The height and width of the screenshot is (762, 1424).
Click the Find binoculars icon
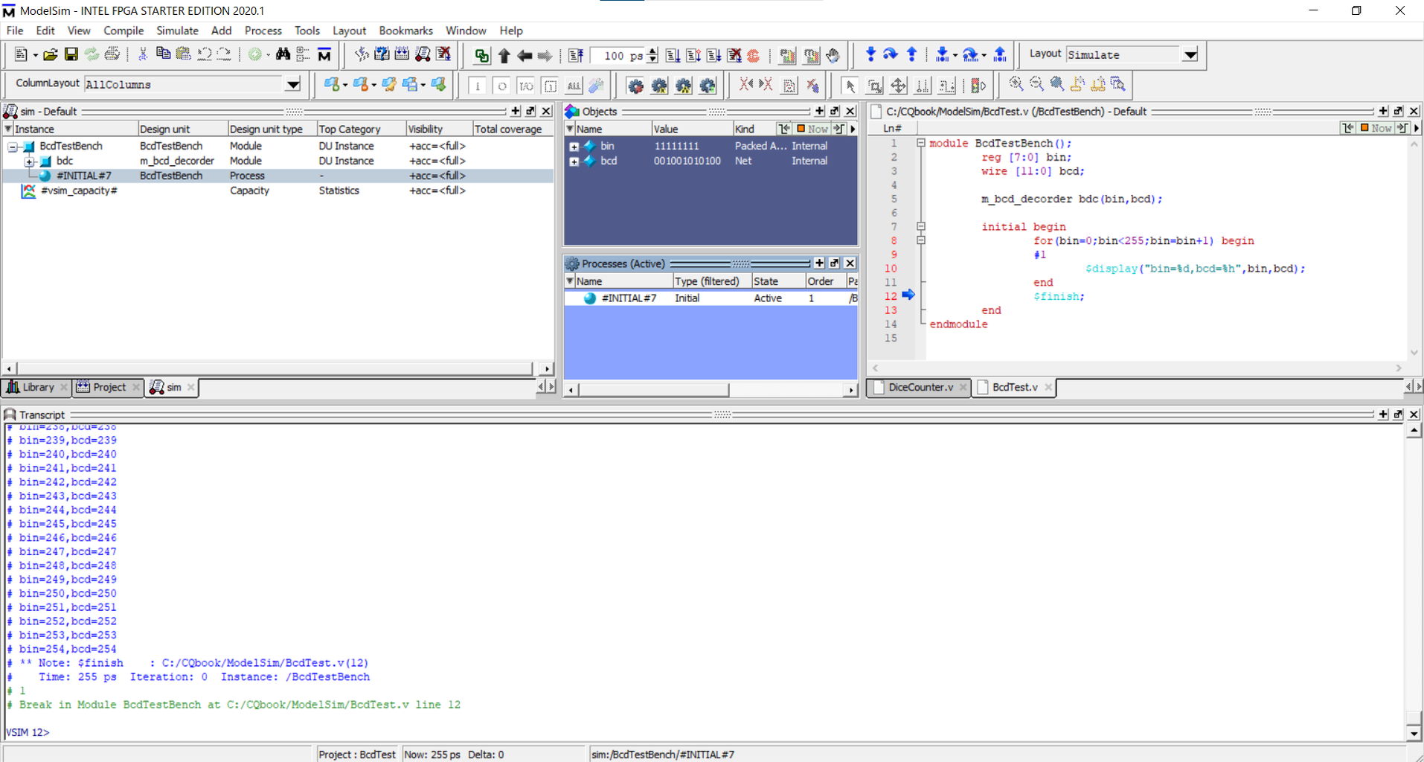point(283,54)
